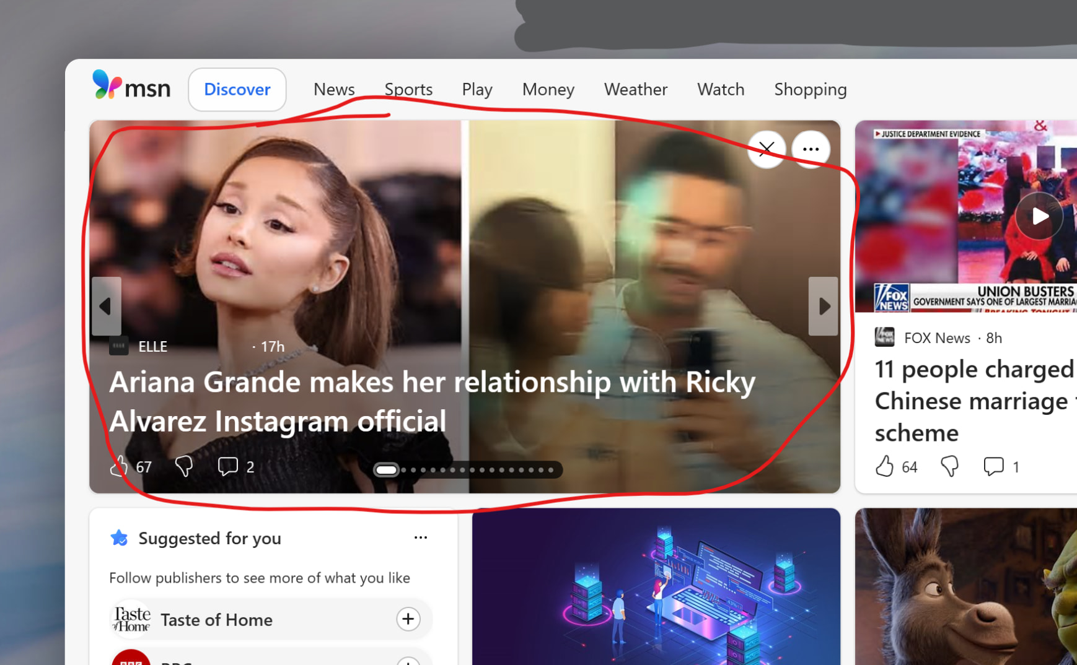This screenshot has width=1077, height=665.
Task: Click the blue Suggested for you star
Action: [x=119, y=538]
